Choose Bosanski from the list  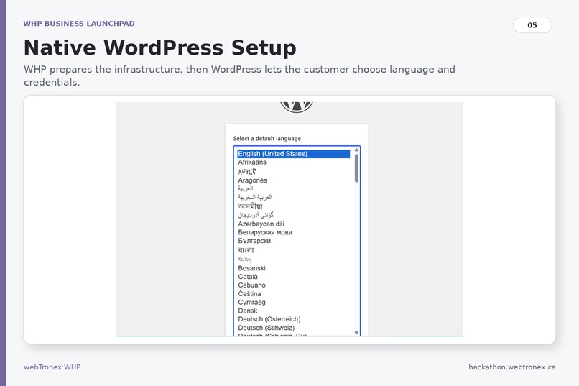pyautogui.click(x=252, y=268)
